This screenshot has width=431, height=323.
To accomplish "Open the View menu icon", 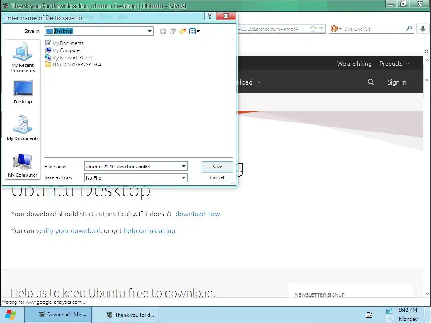I will 194,31.
